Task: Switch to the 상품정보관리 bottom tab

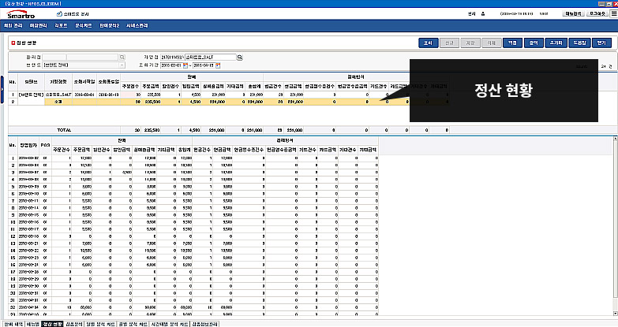Action: pos(205,324)
